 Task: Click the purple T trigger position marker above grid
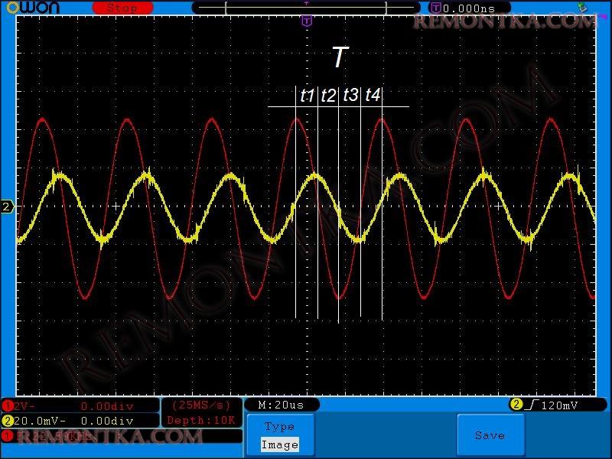[306, 21]
